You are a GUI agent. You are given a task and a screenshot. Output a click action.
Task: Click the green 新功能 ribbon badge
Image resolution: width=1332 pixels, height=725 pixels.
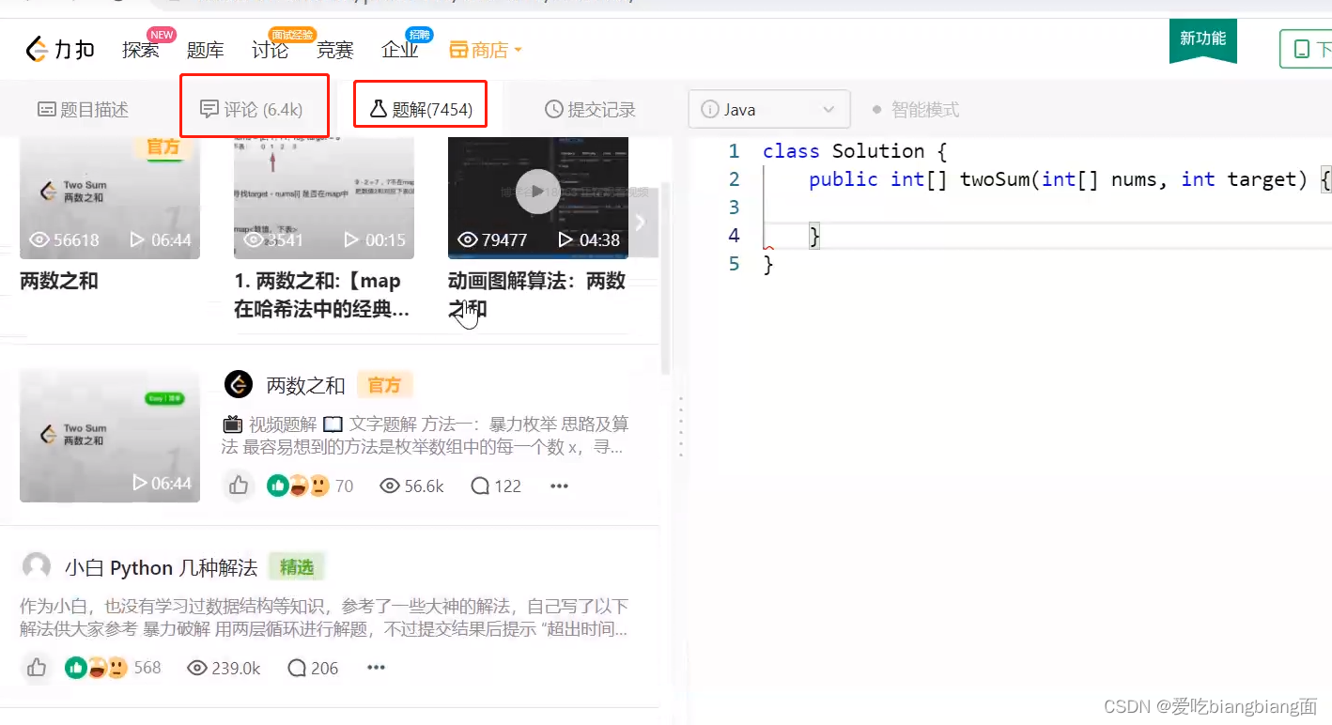coord(1203,41)
